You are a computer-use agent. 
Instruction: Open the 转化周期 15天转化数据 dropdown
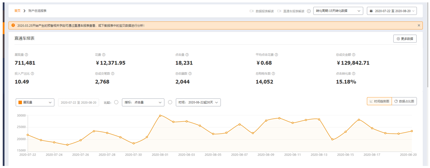(338, 11)
